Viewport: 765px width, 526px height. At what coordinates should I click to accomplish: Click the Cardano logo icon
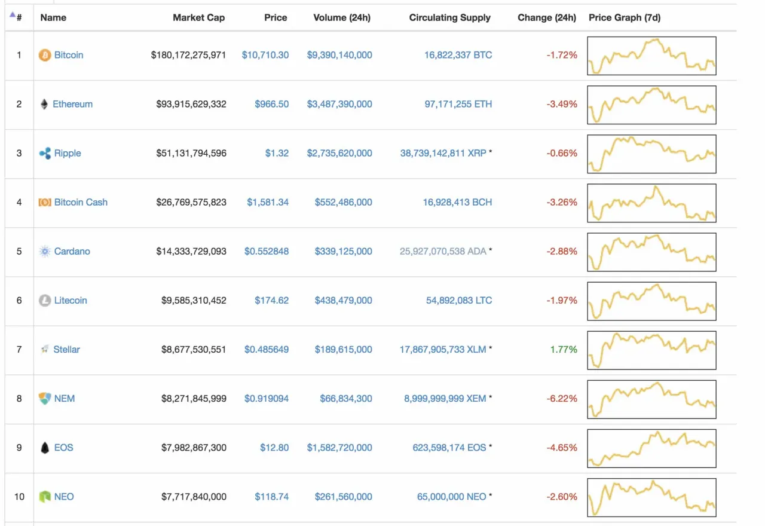45,251
